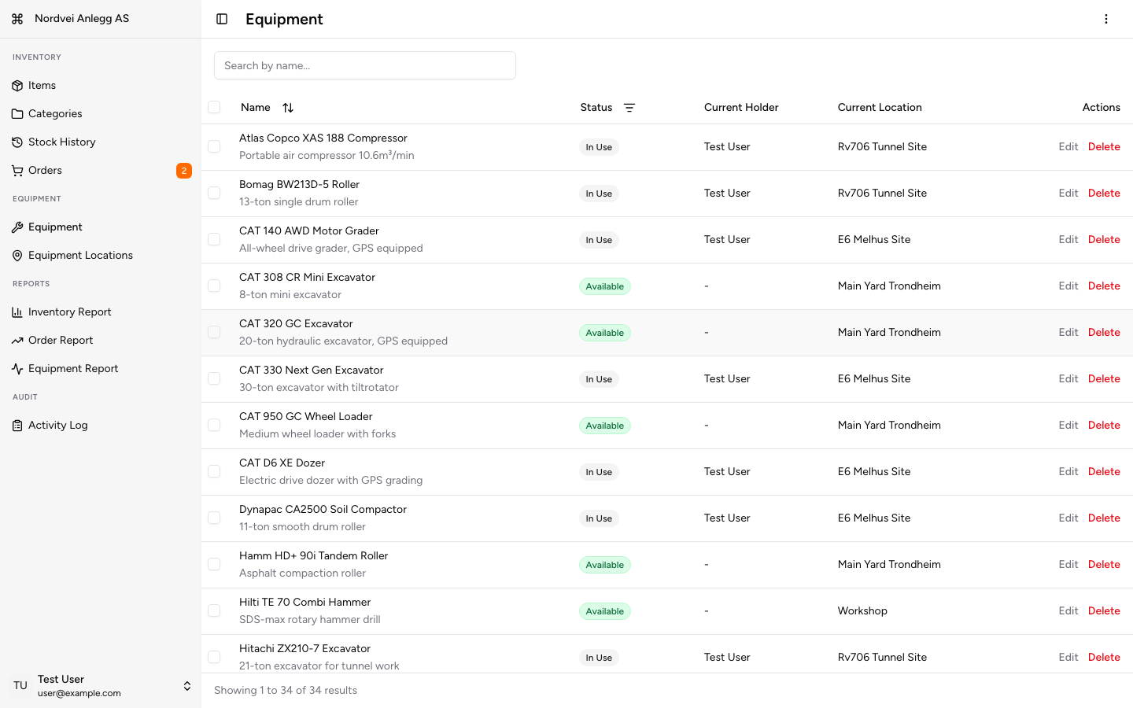Toggle the Name column sort order
The width and height of the screenshot is (1133, 708).
click(287, 107)
